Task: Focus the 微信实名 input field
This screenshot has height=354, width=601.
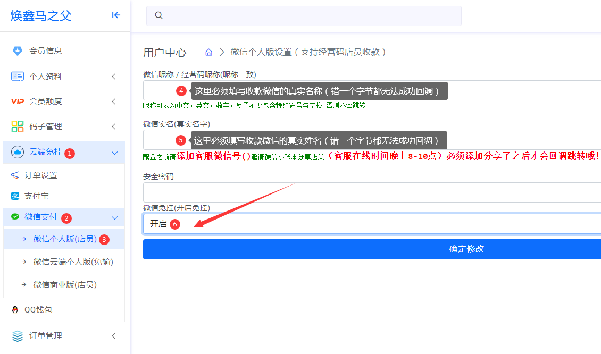Action: tap(372, 140)
